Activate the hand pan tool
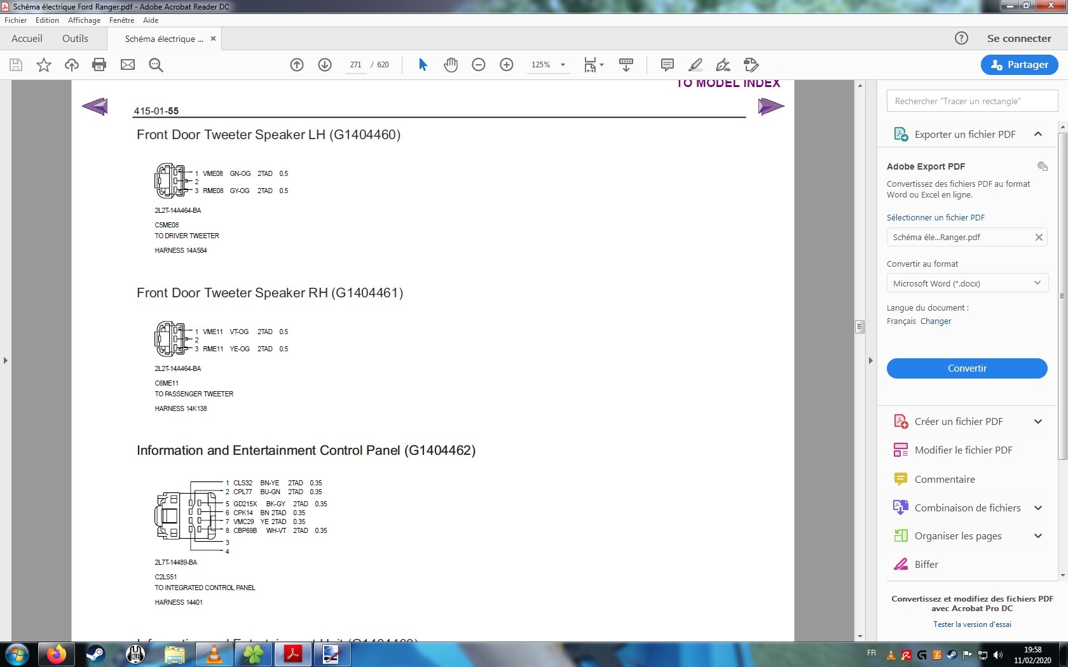 click(x=451, y=65)
